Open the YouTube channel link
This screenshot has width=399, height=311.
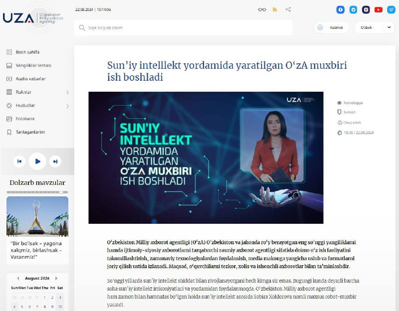coord(379,9)
